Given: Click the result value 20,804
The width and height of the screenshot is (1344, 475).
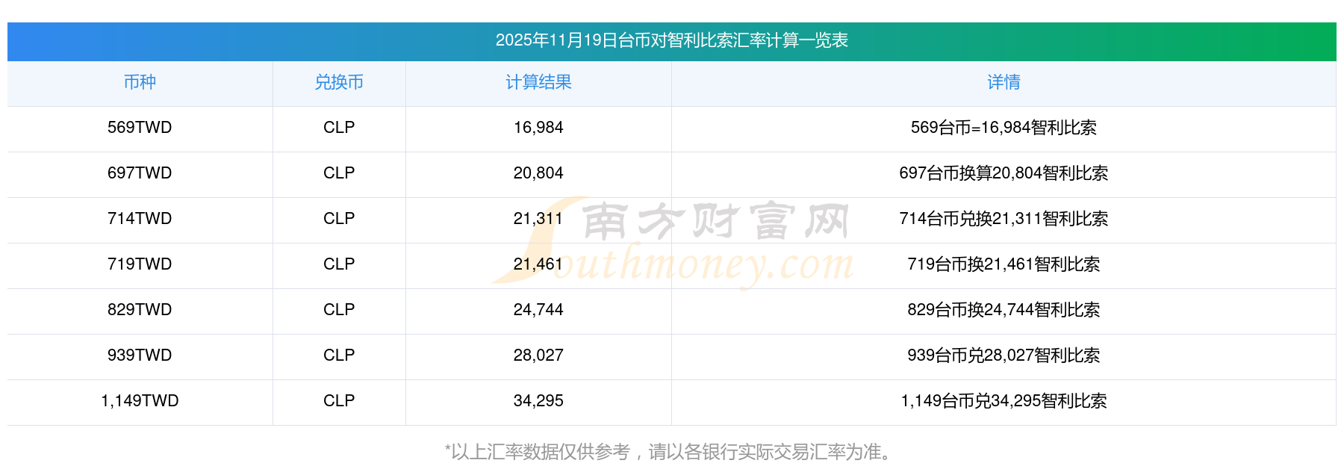Looking at the screenshot, I should click(x=538, y=173).
